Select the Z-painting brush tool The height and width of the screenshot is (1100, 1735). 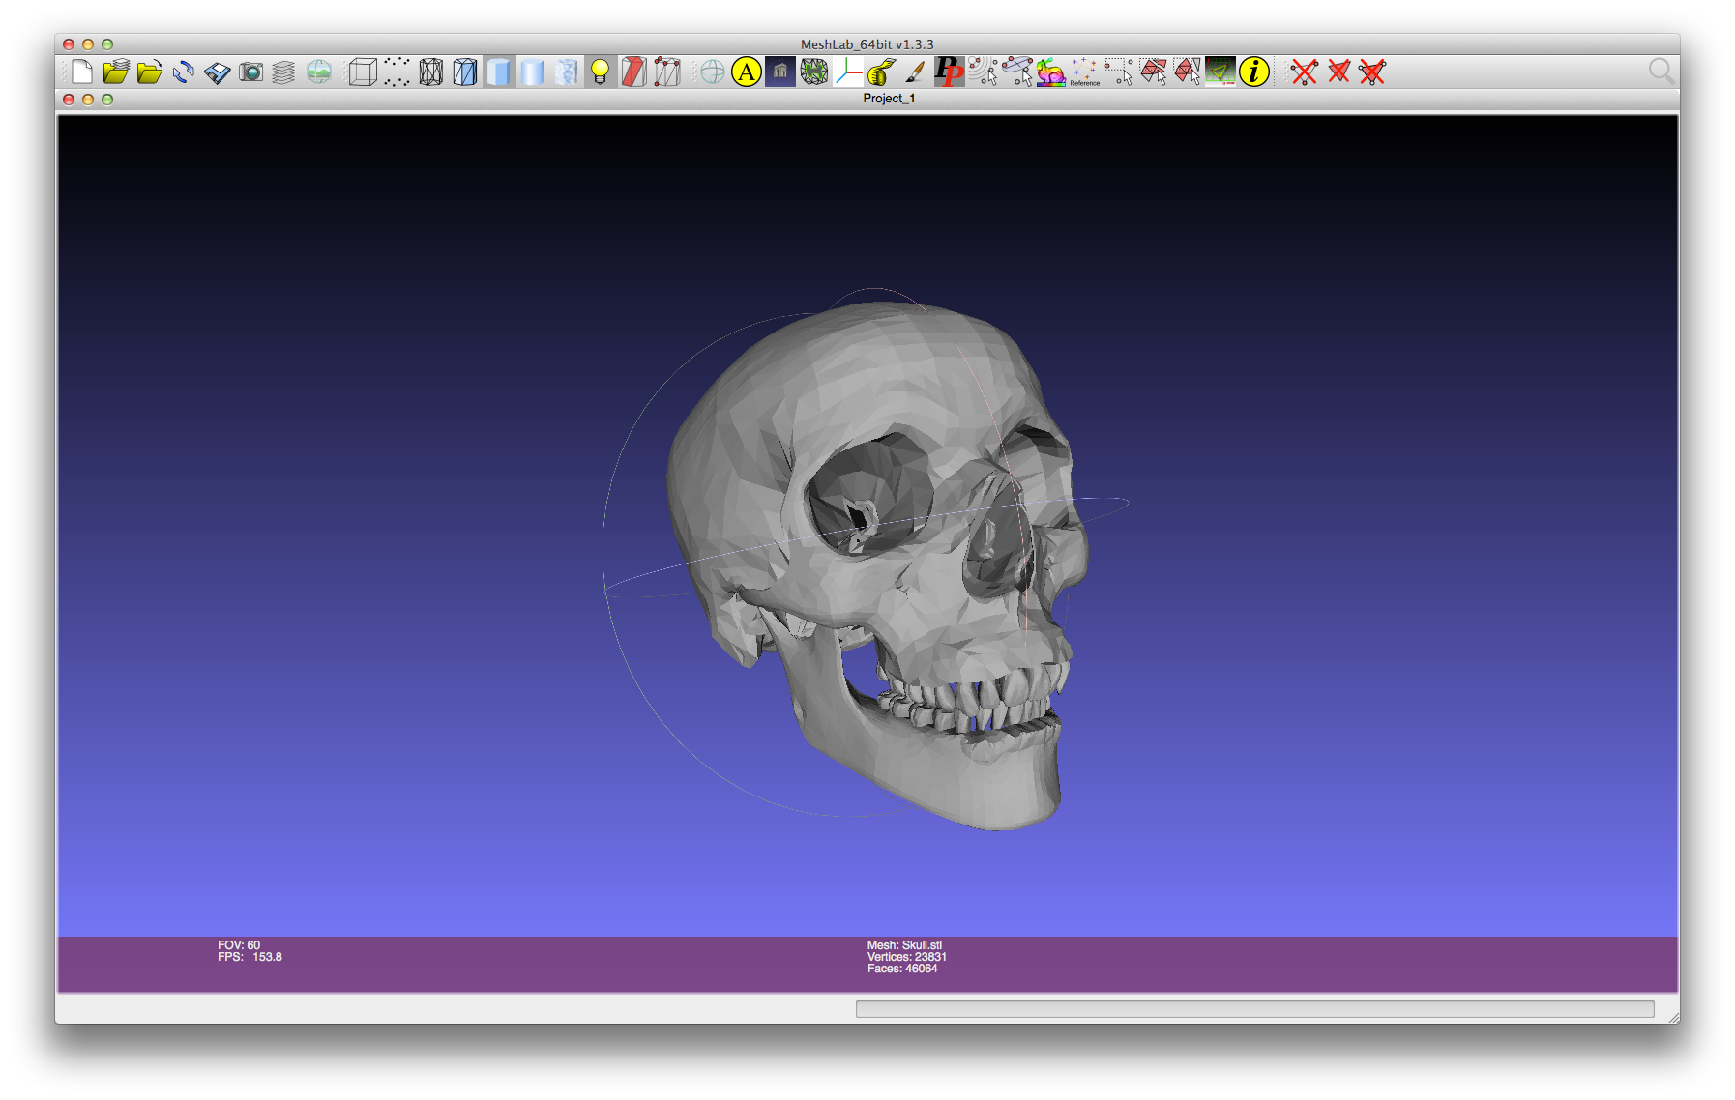pos(915,72)
